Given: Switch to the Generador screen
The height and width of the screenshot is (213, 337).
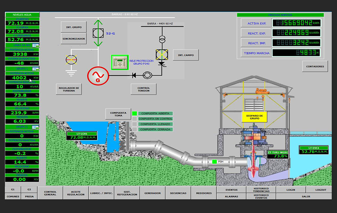Looking at the screenshot, I should [x=152, y=193].
